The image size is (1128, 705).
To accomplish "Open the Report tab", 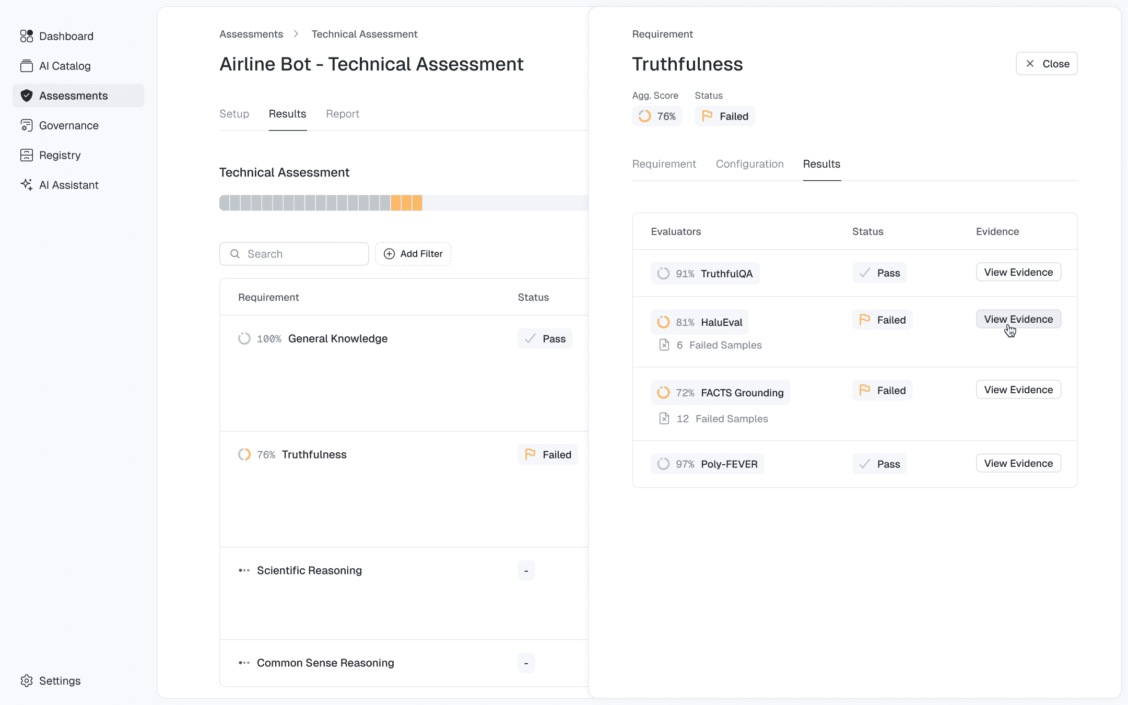I will [343, 114].
